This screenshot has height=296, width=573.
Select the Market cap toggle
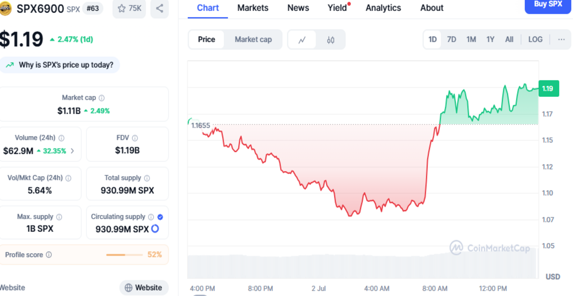click(253, 40)
